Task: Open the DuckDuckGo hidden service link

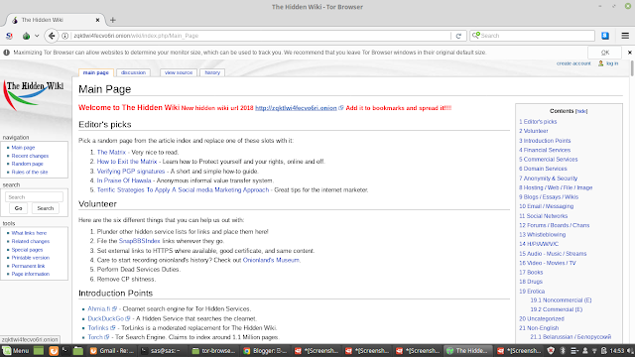Action: coord(106,318)
